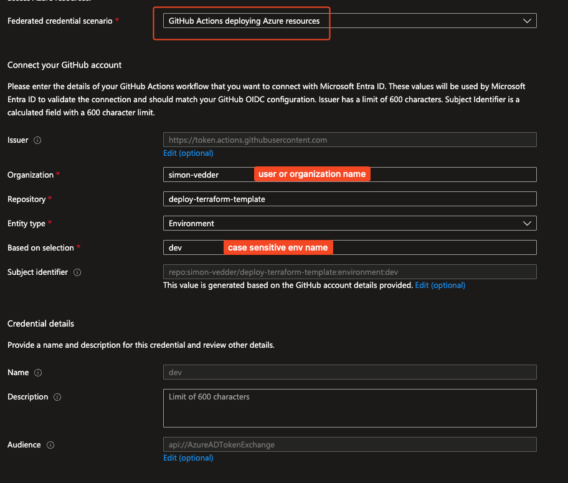Click the Description info icon
Screen dimensions: 568x483
click(x=57, y=397)
